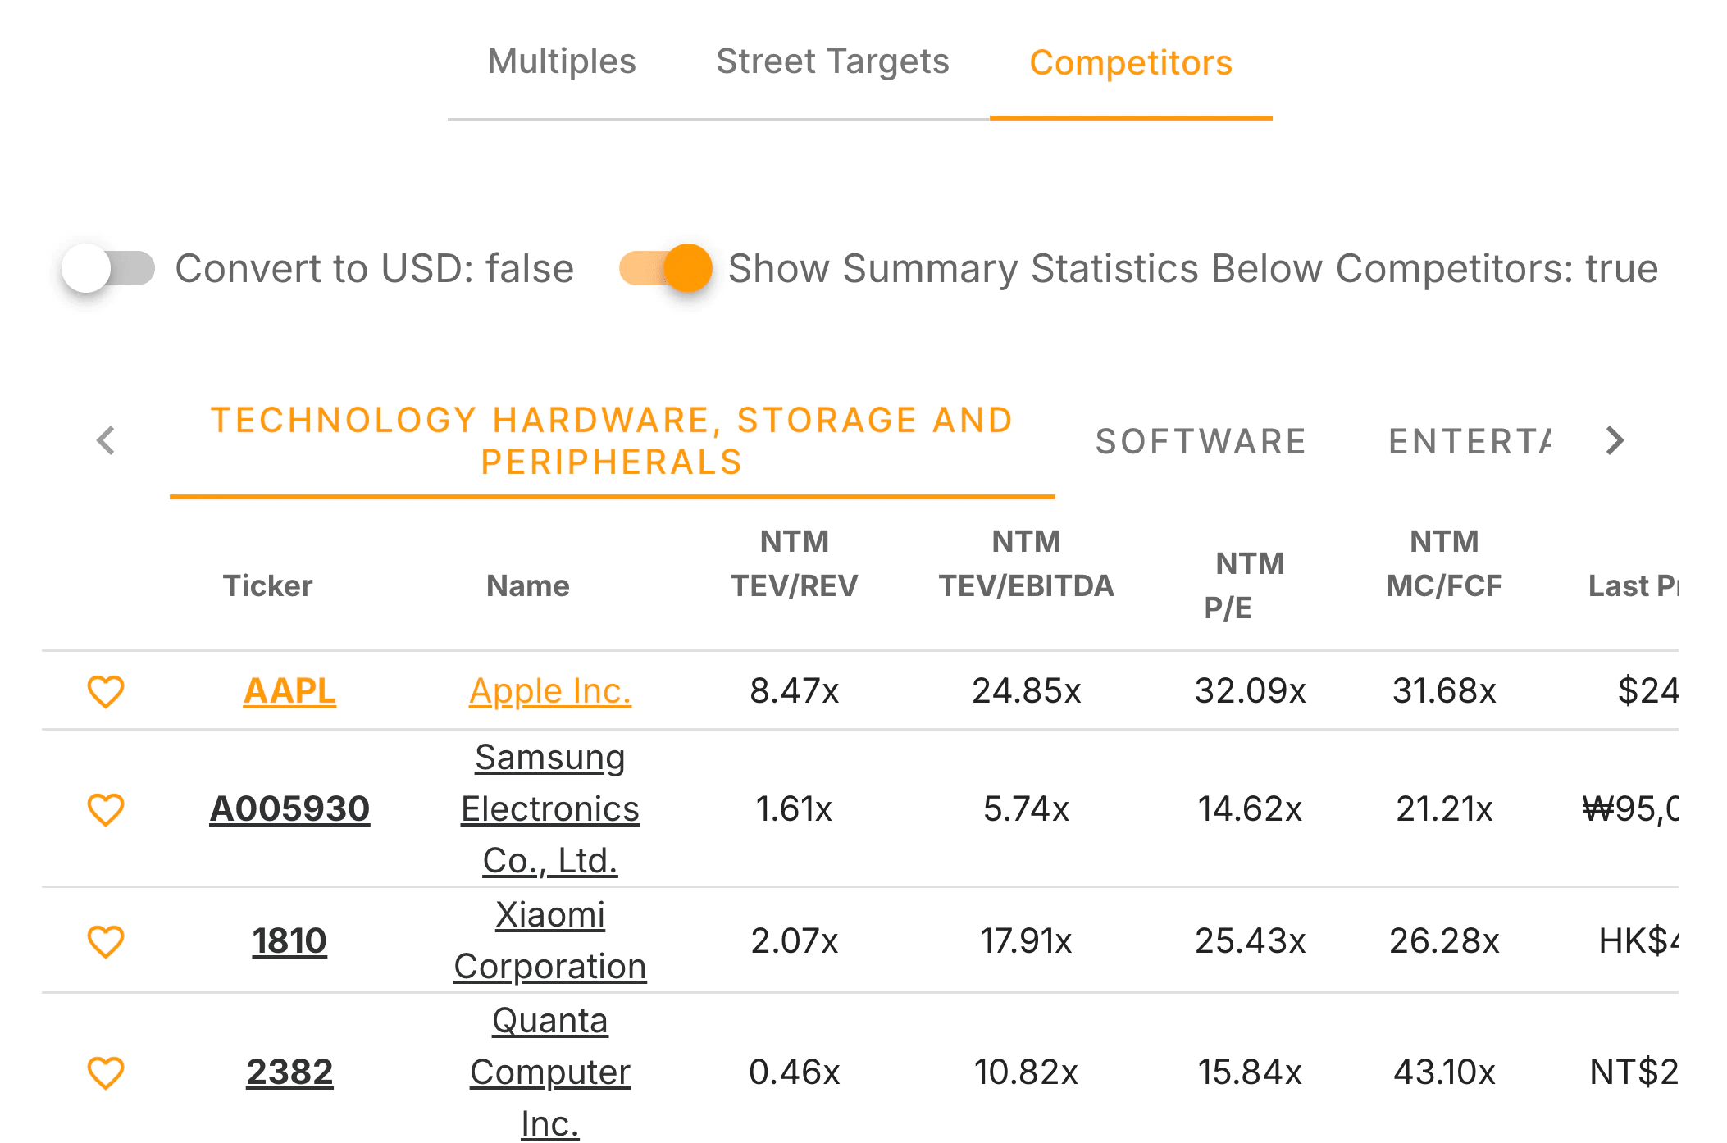Click the NTM TEV/EBITDA column header

click(x=1026, y=564)
